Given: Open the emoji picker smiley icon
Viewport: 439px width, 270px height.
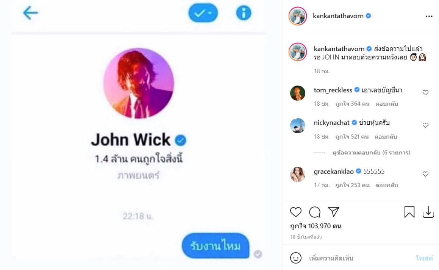Looking at the screenshot, I should [296, 258].
